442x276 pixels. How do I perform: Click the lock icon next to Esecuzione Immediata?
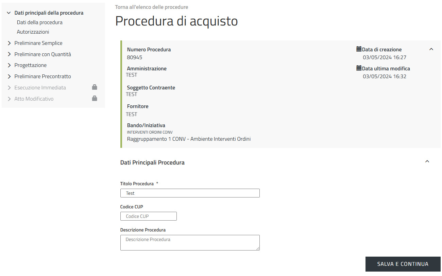(95, 87)
